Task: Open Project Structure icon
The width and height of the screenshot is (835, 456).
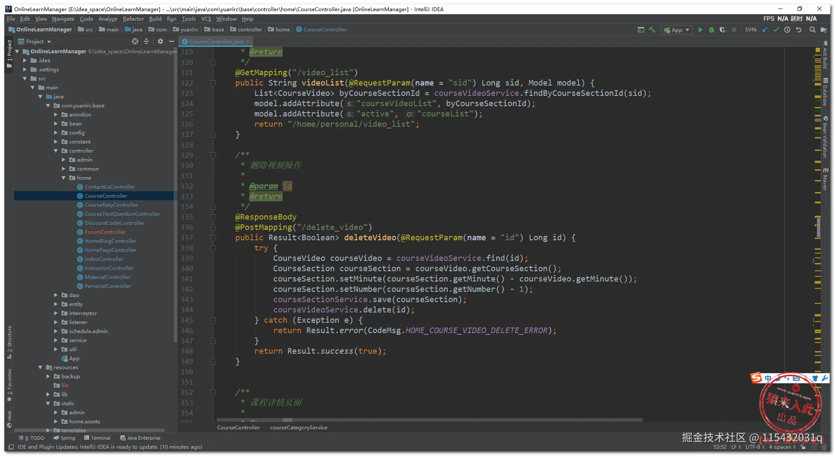Action: click(824, 30)
